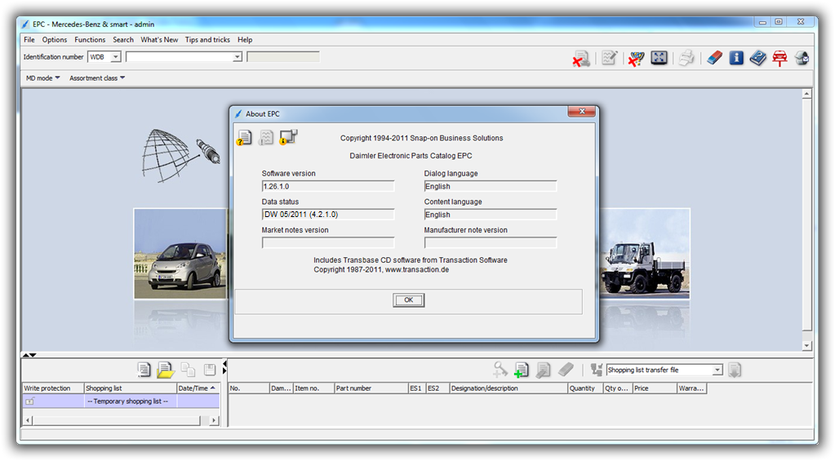Click the Data status field

pyautogui.click(x=328, y=215)
